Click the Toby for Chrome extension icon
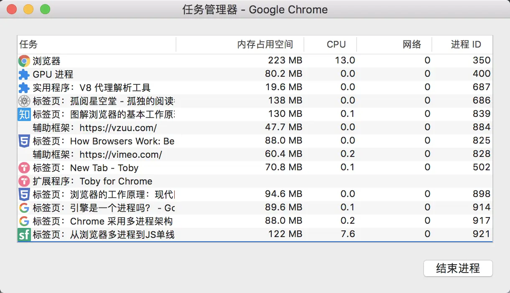This screenshot has width=510, height=293. [24, 181]
